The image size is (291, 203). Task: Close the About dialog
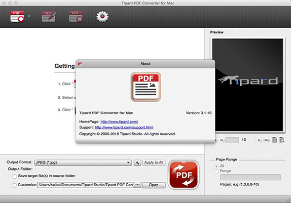(x=80, y=64)
